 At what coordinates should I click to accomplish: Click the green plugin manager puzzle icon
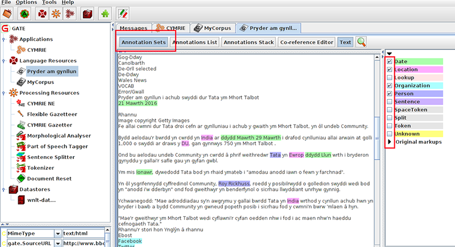click(105, 14)
